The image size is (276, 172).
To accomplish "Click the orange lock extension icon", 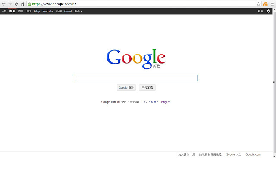I will coord(266,4).
